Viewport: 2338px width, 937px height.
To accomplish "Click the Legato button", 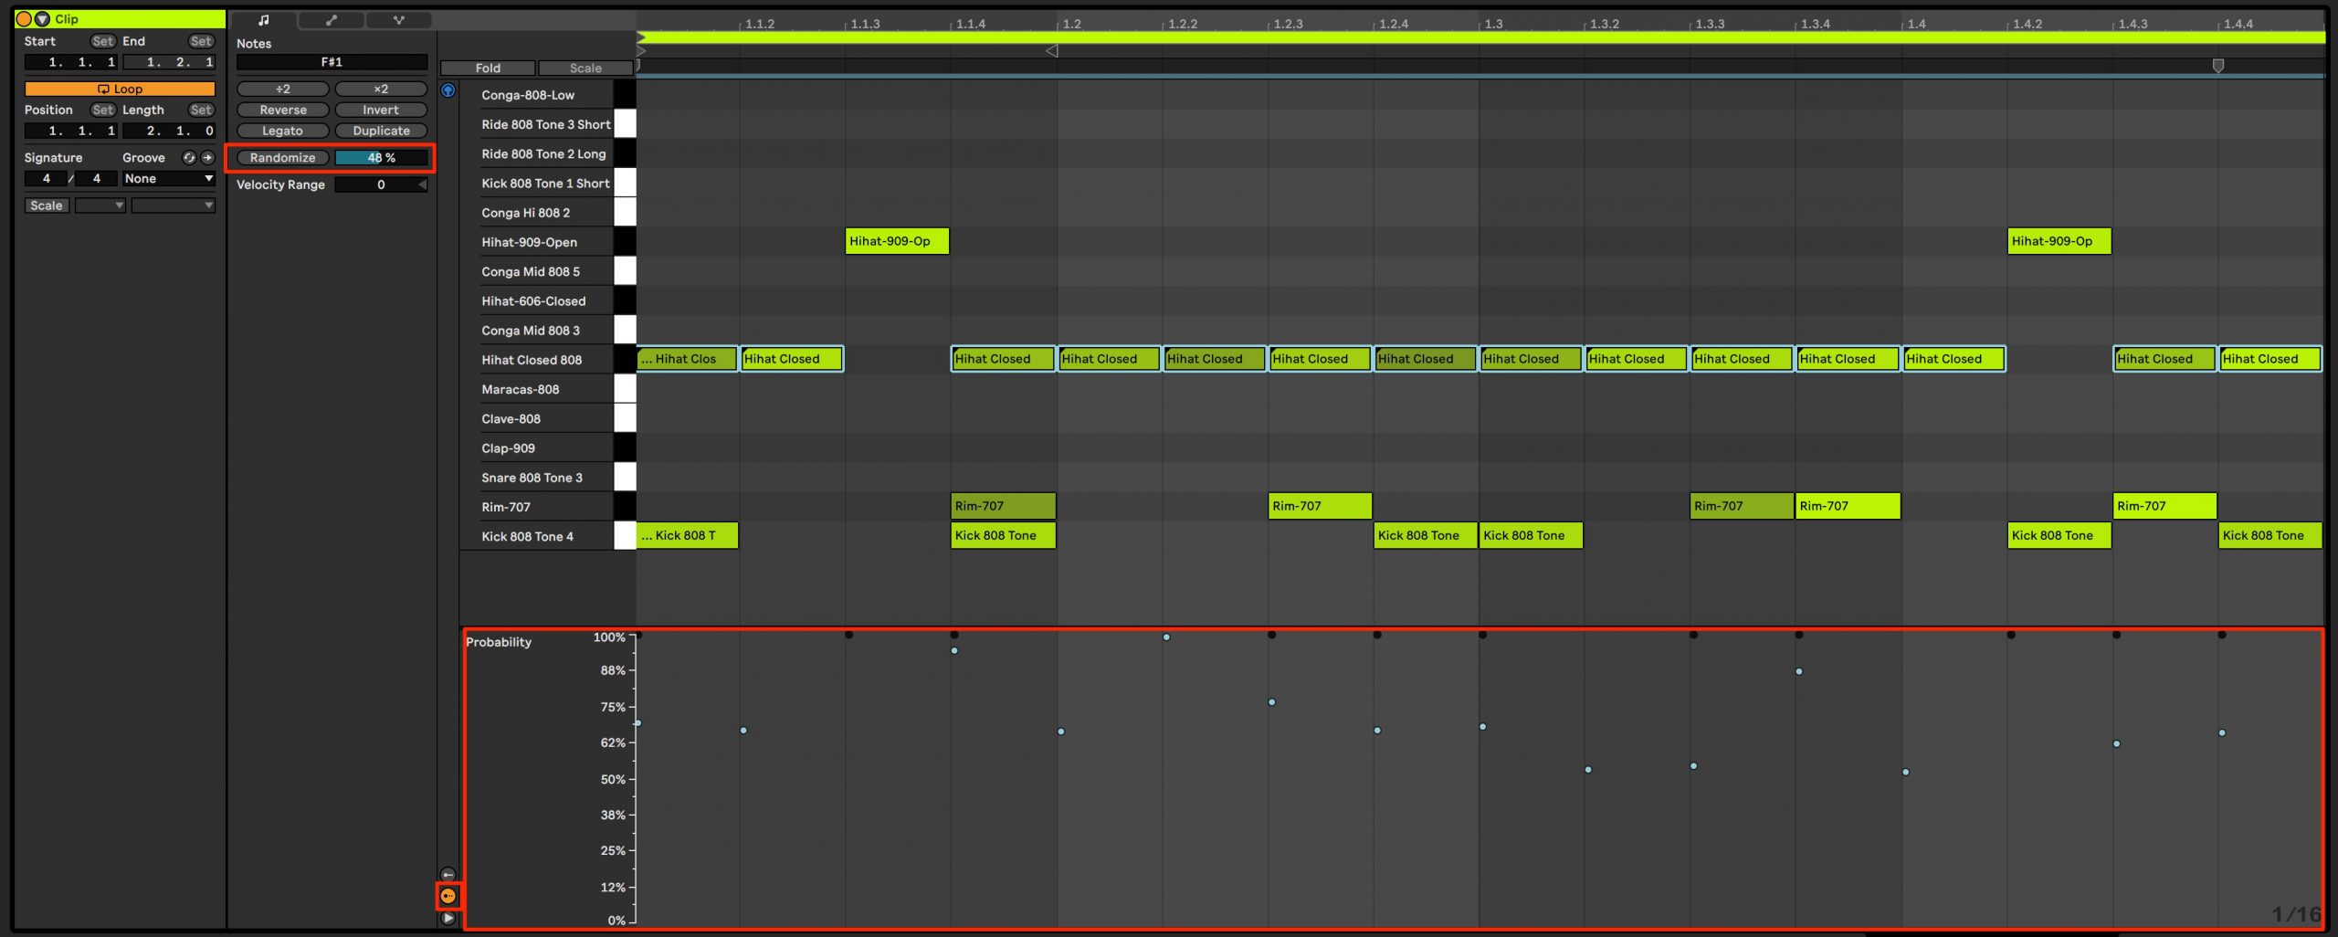I will click(x=283, y=131).
